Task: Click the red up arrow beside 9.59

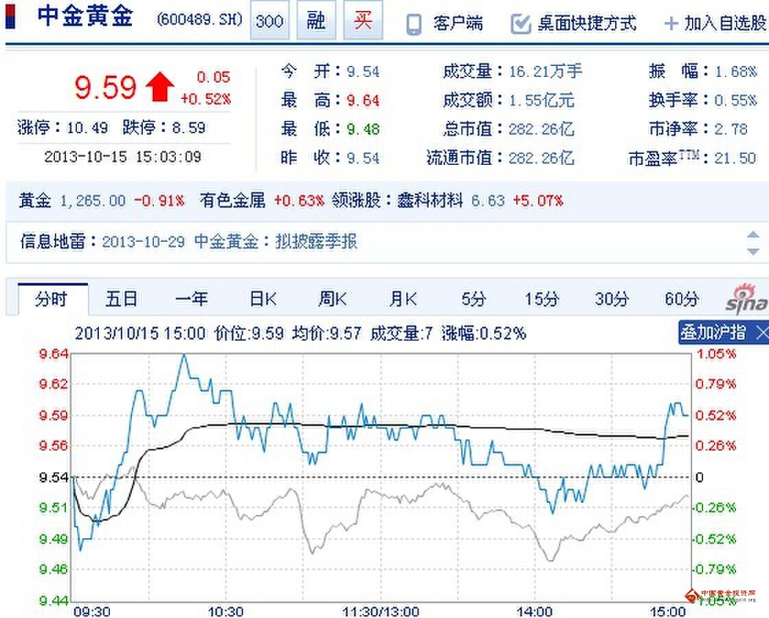Action: [x=159, y=87]
